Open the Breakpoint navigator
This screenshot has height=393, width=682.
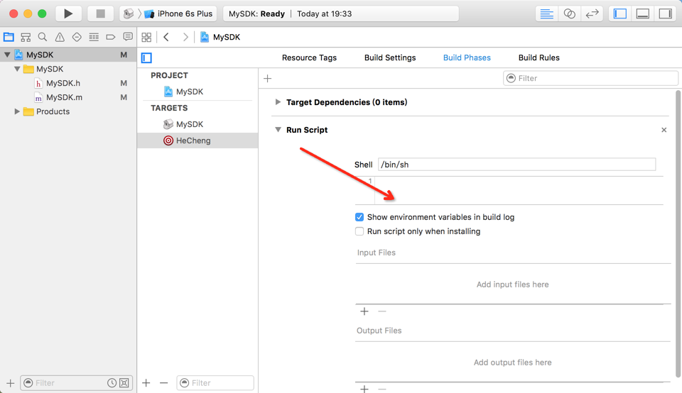(x=111, y=37)
